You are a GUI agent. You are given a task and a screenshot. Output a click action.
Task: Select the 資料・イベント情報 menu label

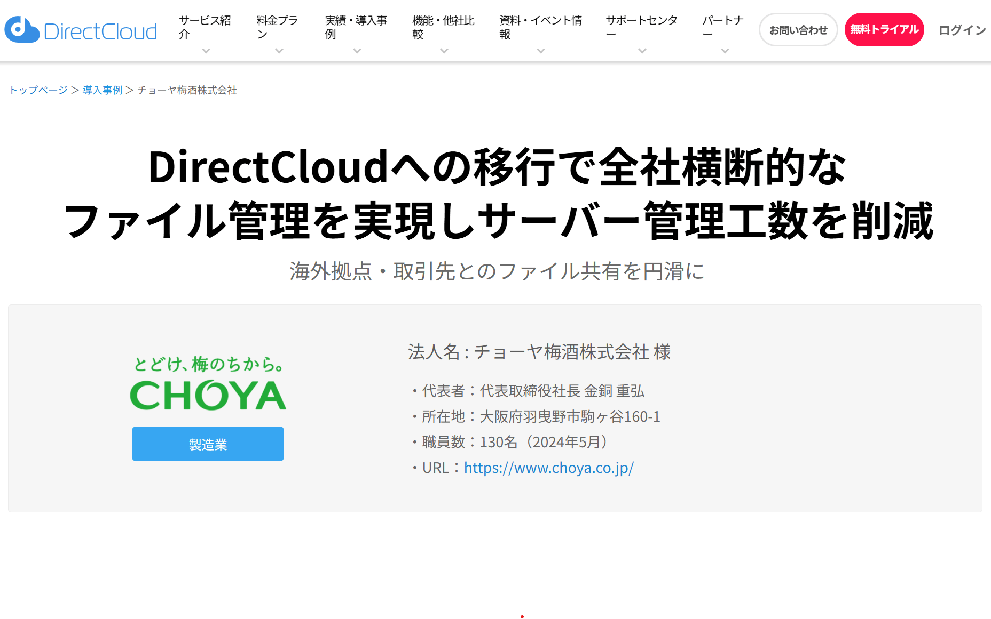click(541, 27)
